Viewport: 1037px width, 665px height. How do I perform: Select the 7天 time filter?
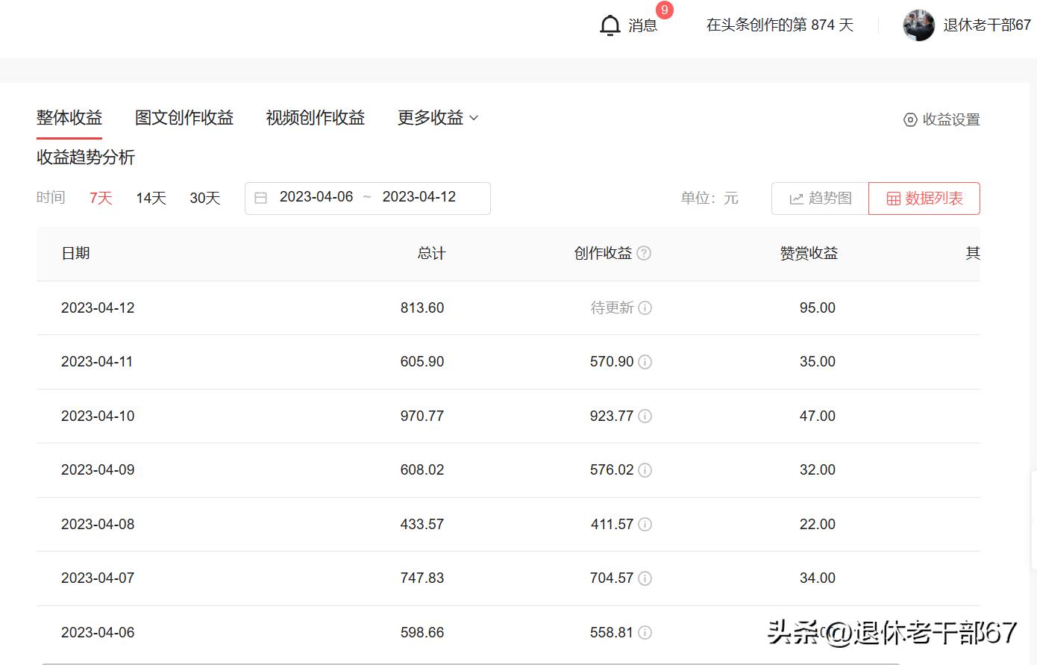100,198
